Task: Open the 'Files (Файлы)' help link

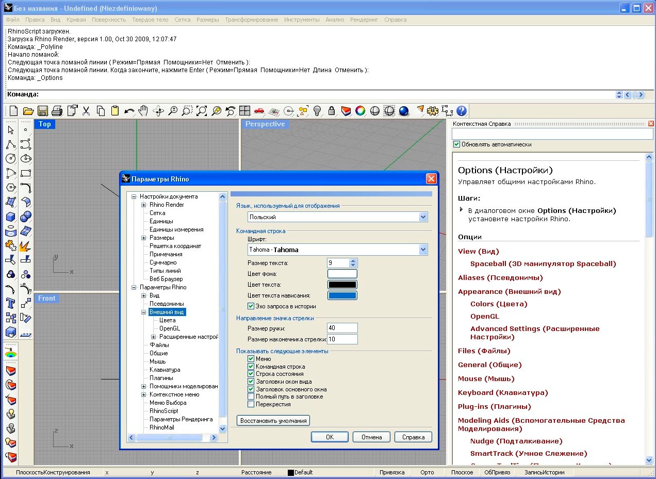Action: coord(484,351)
